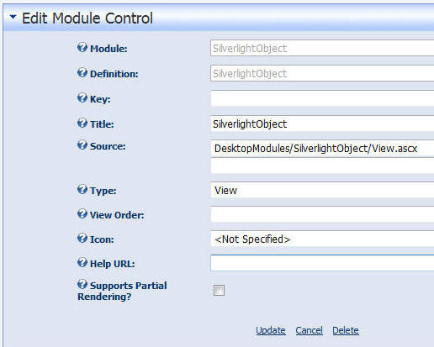Screen dimensions: 434x347
Task: Show help for the Title field
Action: pyautogui.click(x=82, y=123)
